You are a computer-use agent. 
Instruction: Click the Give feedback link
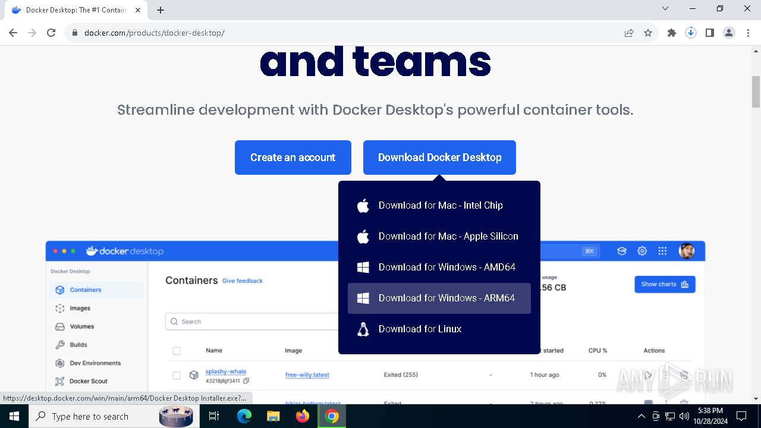[x=242, y=281]
